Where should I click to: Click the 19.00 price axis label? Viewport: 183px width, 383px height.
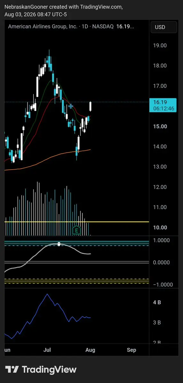tap(160, 45)
